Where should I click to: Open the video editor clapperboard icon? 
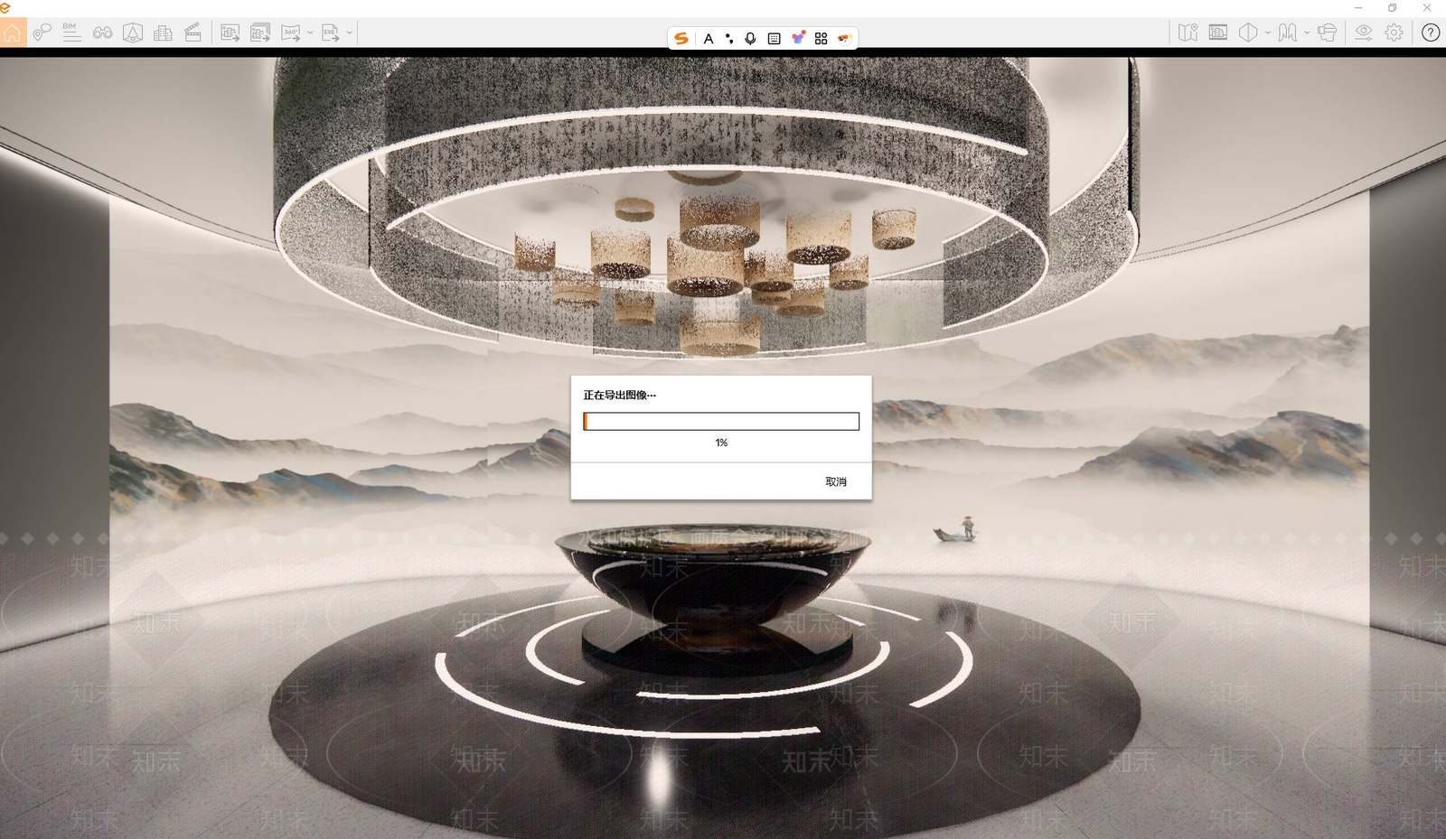click(193, 33)
